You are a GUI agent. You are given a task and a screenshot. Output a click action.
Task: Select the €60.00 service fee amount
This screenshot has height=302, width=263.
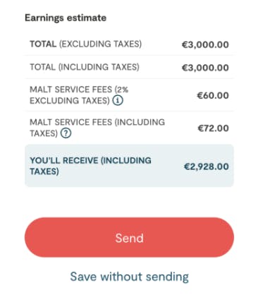213,95
